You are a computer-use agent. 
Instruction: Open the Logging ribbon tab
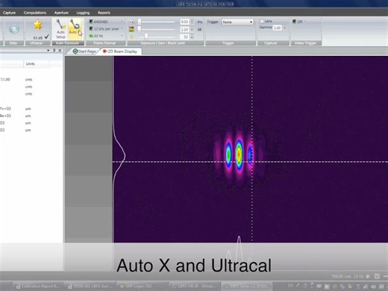pyautogui.click(x=83, y=13)
